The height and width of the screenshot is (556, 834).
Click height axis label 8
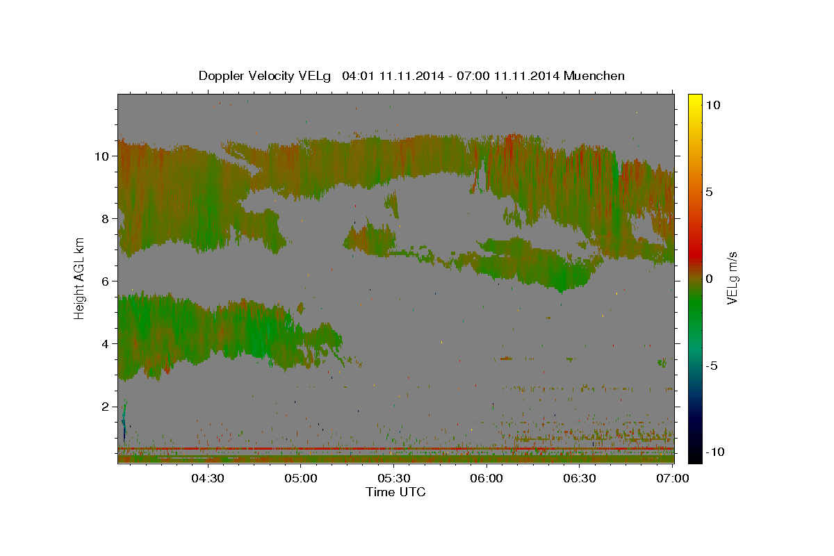(106, 218)
